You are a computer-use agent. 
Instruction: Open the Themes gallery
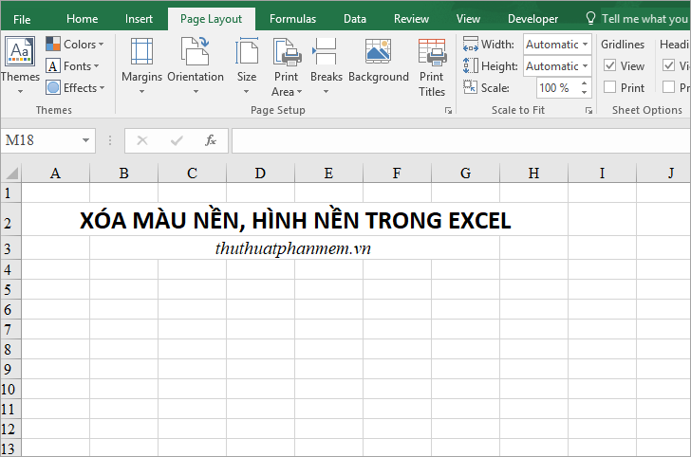tap(20, 65)
